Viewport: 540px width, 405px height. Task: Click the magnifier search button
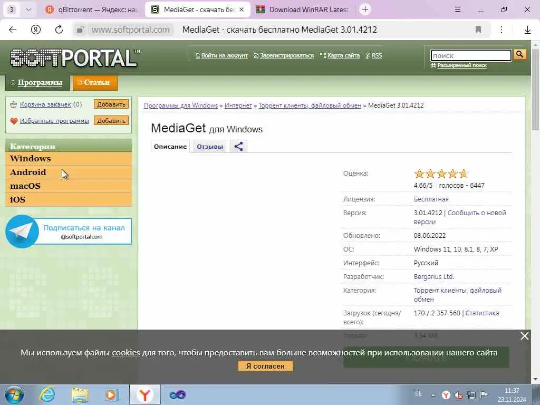click(x=519, y=54)
